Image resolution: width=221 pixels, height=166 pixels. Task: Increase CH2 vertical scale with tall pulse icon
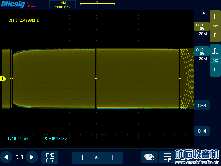(x=215, y=51)
